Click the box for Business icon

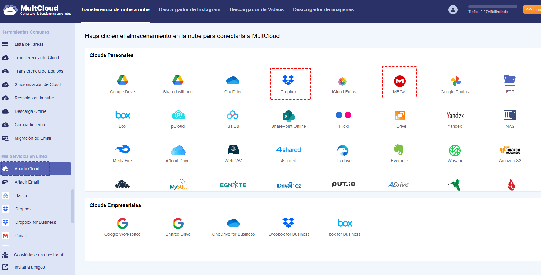[x=345, y=223]
